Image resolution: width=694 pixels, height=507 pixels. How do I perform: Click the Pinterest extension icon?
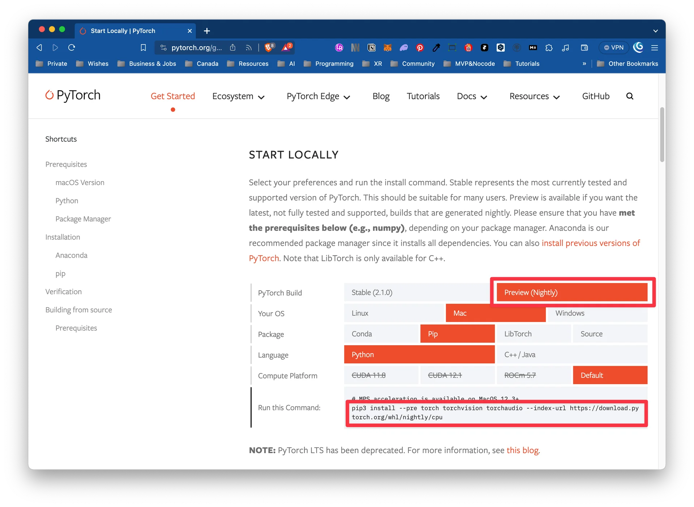(420, 47)
